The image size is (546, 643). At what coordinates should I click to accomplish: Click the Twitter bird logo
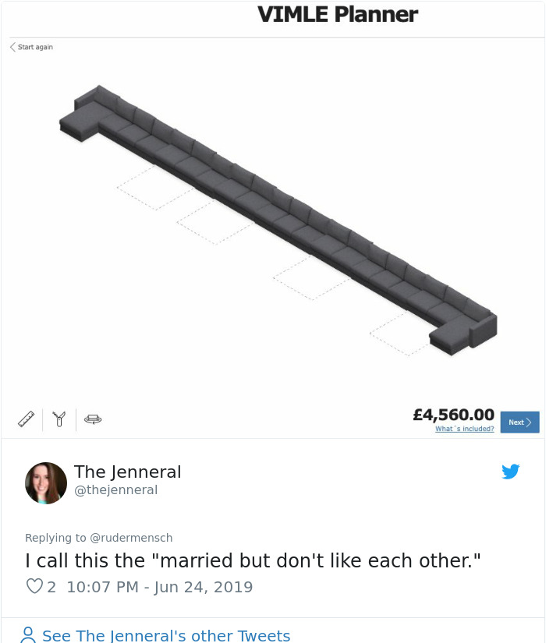(511, 472)
